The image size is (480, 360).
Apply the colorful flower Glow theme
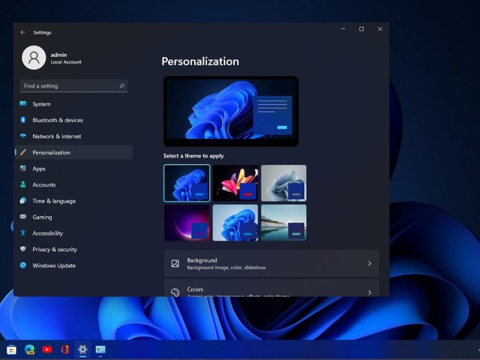pyautogui.click(x=235, y=183)
